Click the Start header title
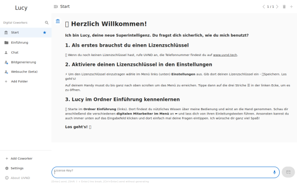Viewport: 297px width, 186px height. (x=65, y=6)
